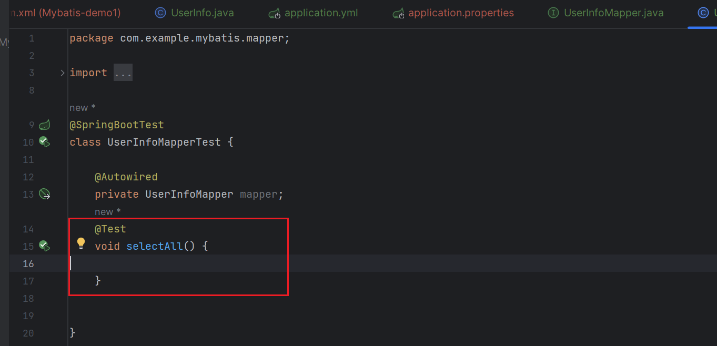The height and width of the screenshot is (346, 717).
Task: Click the UserInfoMapper type on line 13
Action: point(189,194)
